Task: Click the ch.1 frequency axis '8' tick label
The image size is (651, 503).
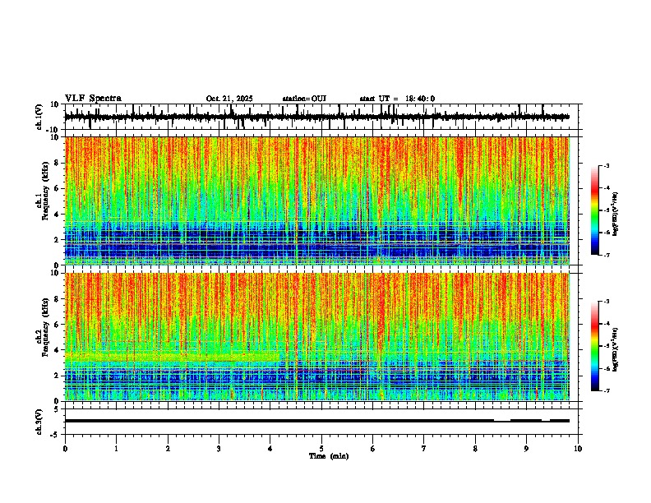Action: coord(57,163)
